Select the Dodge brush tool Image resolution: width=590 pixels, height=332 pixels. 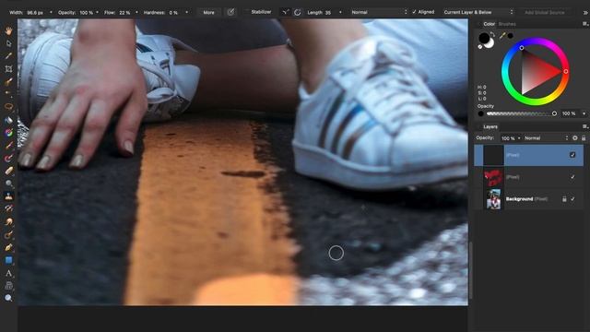[8, 184]
